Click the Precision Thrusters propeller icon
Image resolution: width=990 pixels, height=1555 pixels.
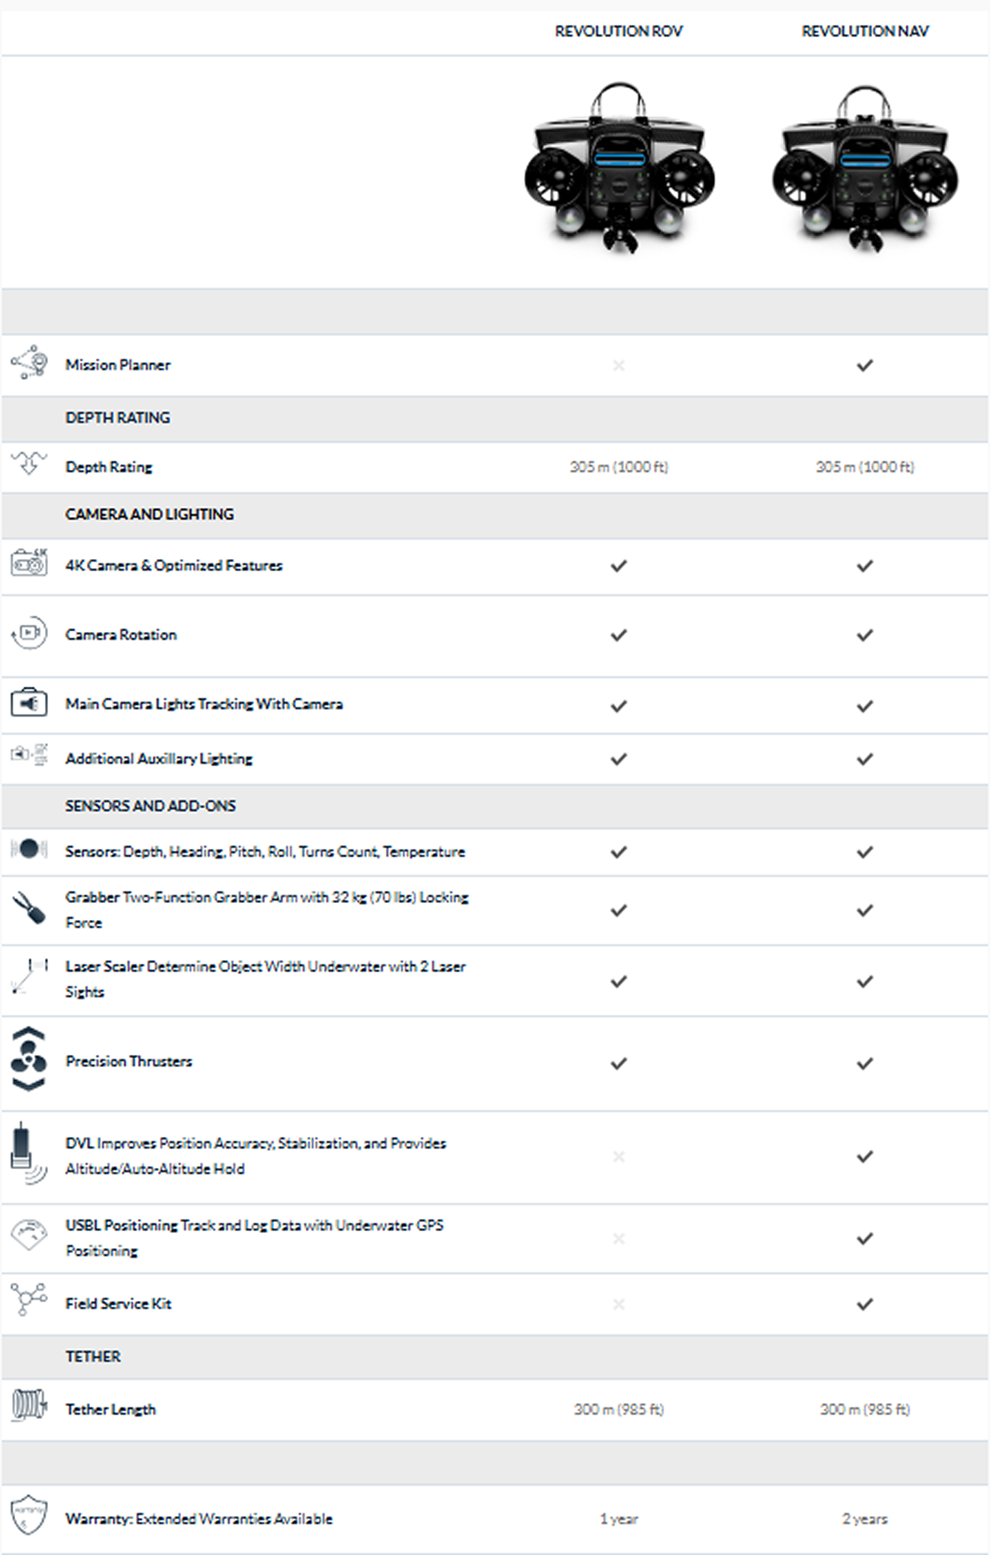point(29,1059)
